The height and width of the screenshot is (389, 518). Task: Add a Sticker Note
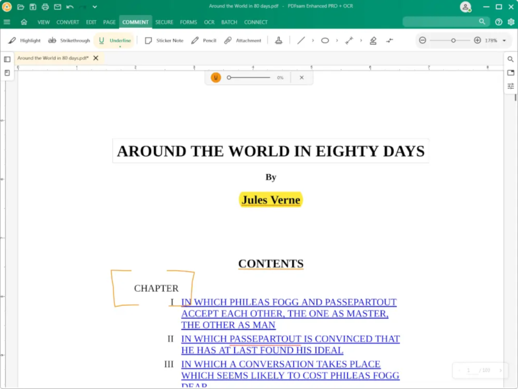[x=164, y=41]
